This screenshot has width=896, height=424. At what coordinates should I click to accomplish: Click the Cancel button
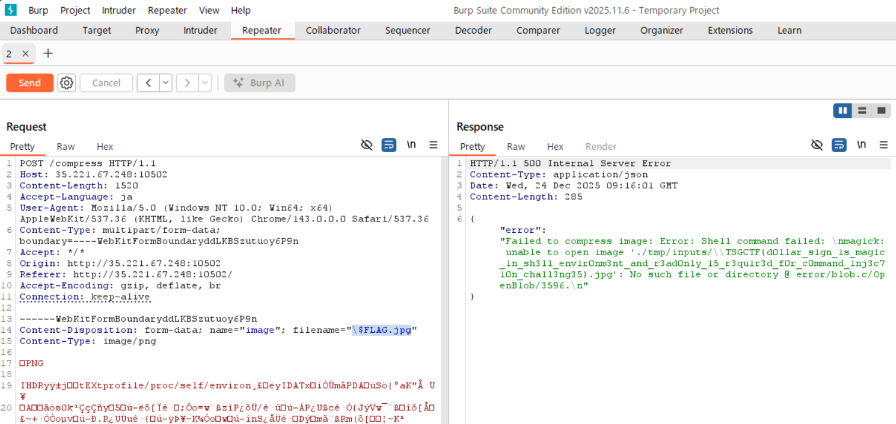click(106, 83)
